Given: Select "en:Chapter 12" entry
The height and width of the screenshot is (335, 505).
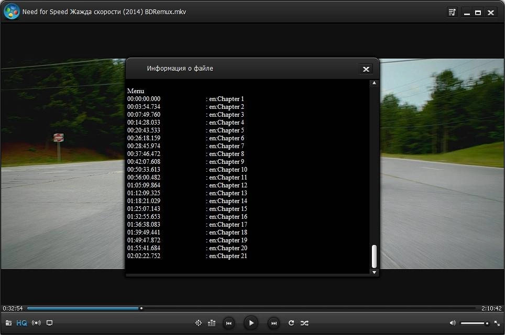Looking at the screenshot, I should click(228, 185).
